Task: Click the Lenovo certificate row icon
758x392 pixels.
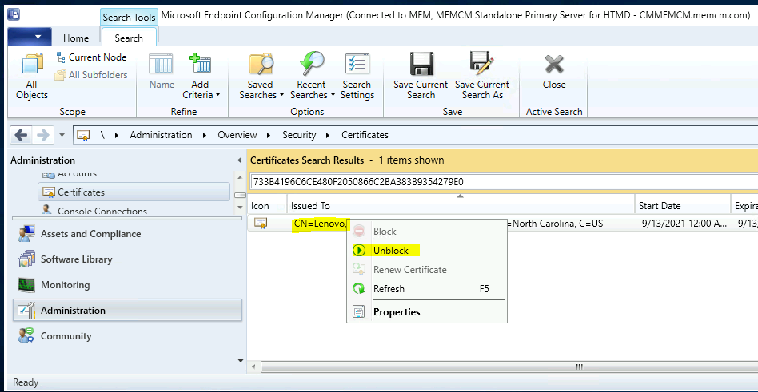Action: tap(261, 224)
